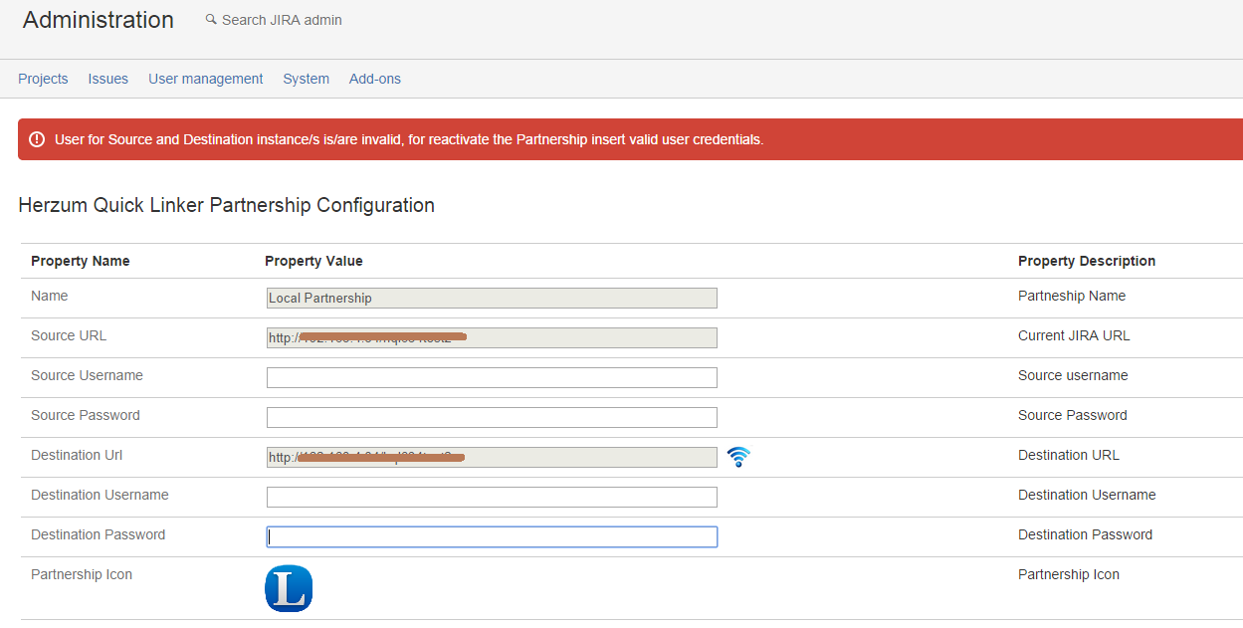Open the Add-ons admin section
1243x628 pixels.
(x=374, y=79)
